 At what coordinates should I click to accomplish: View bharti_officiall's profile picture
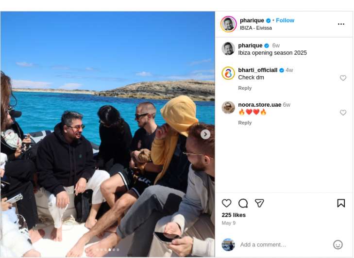coord(228,73)
